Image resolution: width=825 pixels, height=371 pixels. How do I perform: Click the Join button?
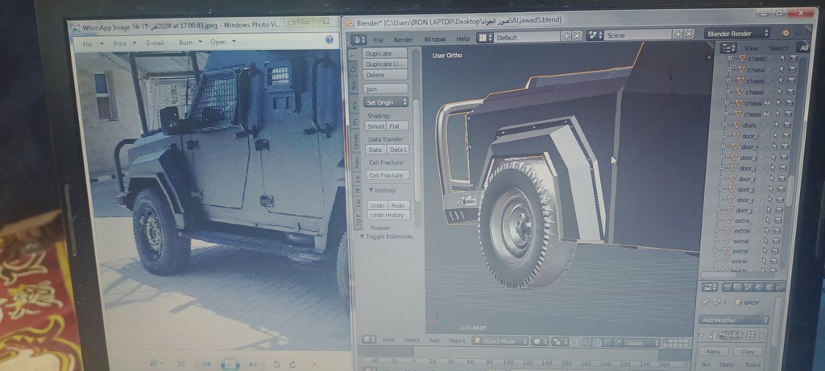click(x=386, y=89)
